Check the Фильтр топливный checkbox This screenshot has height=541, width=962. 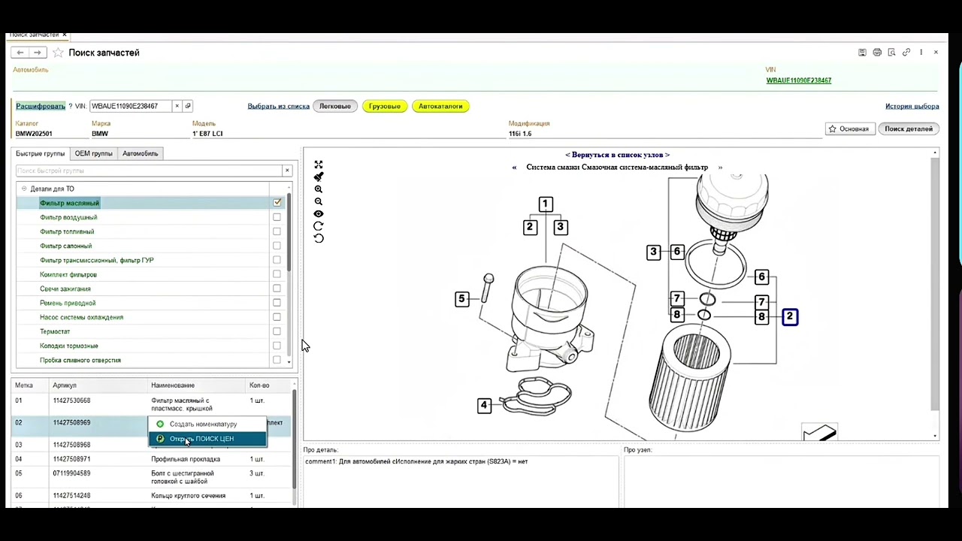pos(277,231)
